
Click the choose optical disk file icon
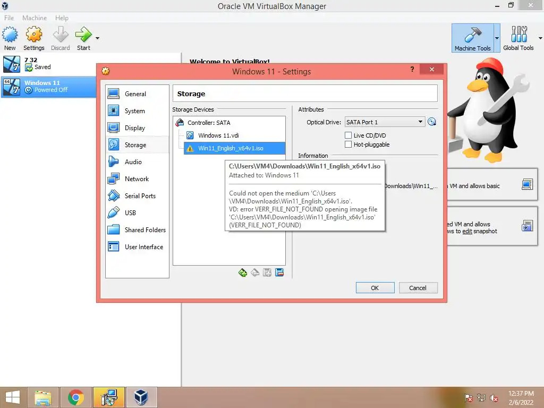coord(432,122)
